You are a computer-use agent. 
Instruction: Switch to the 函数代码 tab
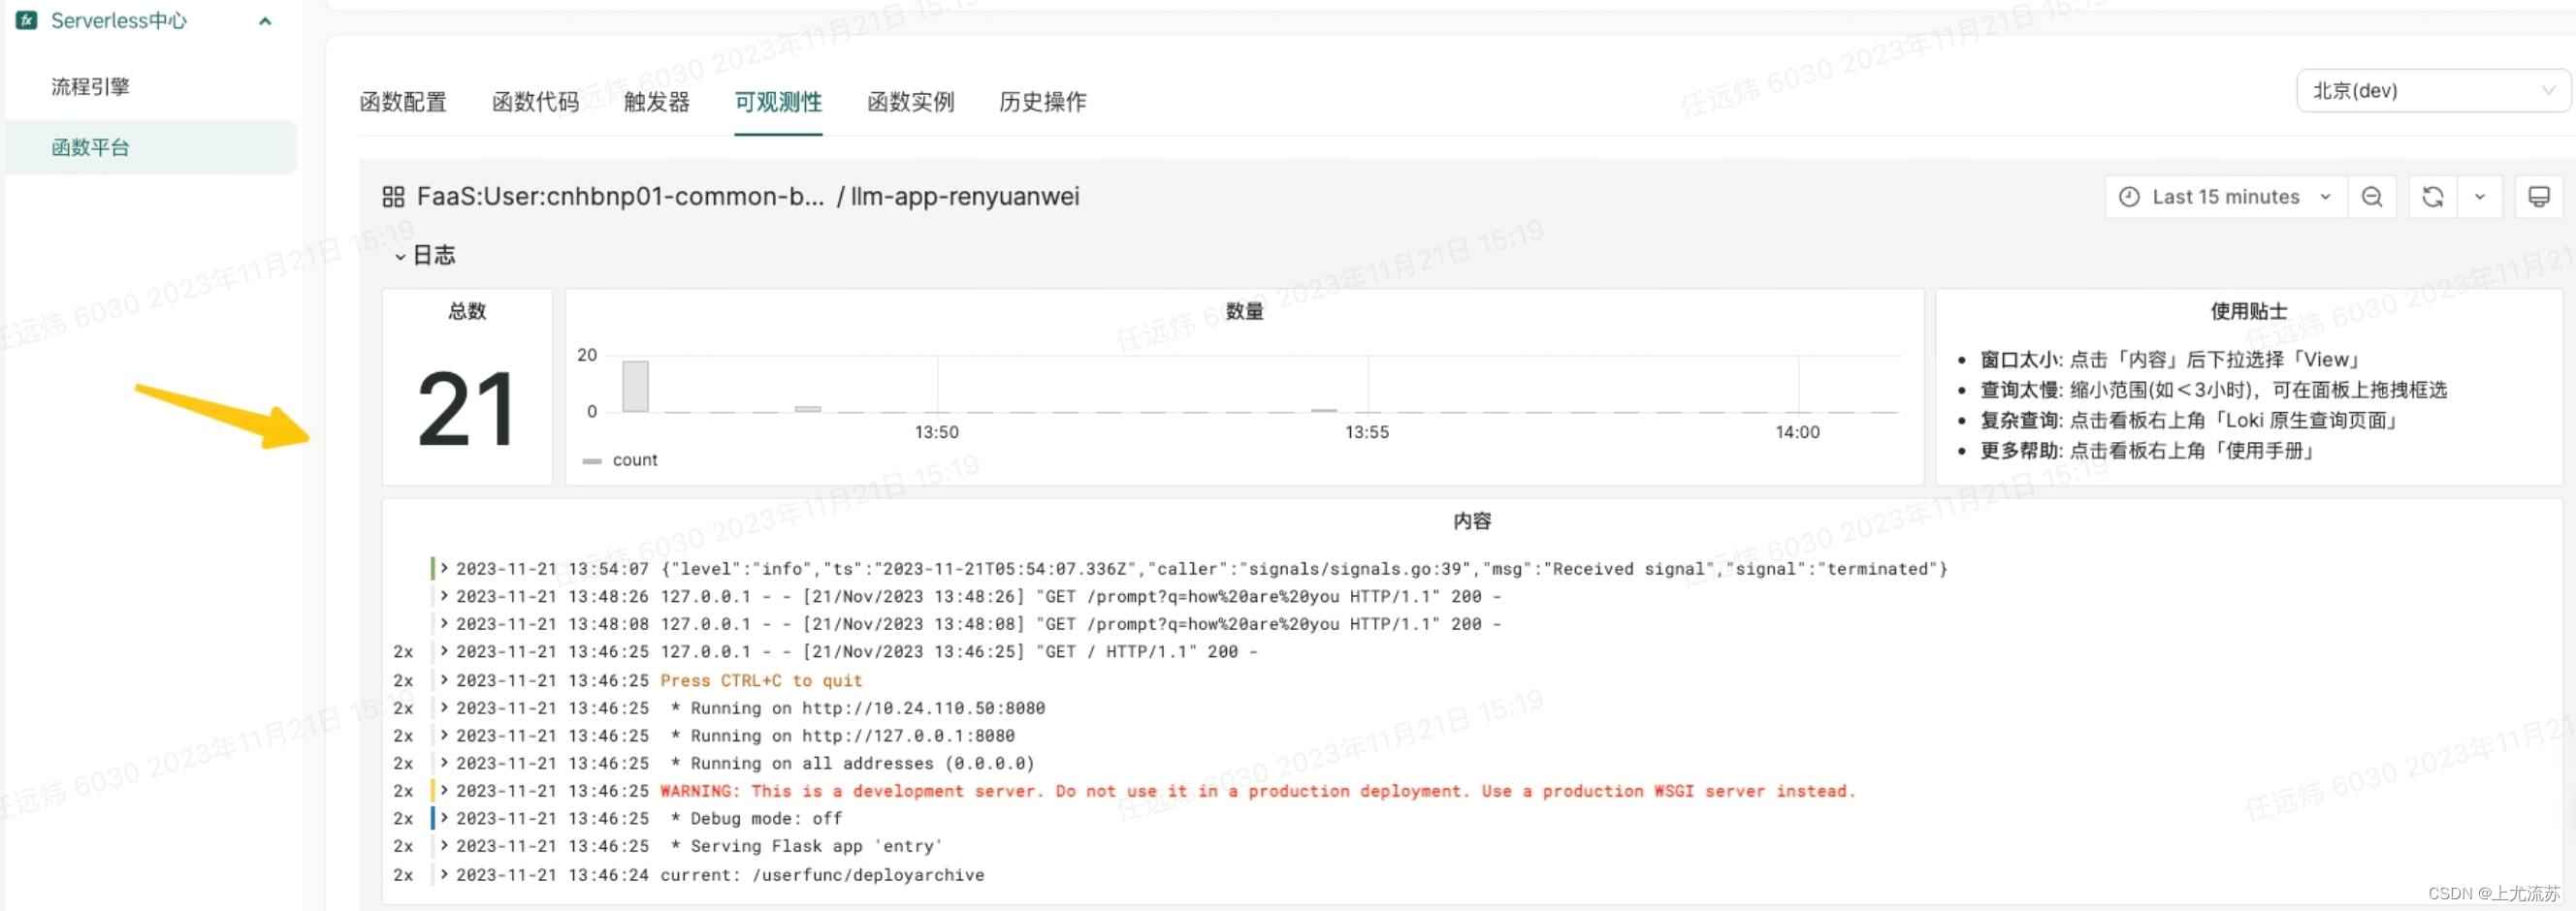(535, 102)
